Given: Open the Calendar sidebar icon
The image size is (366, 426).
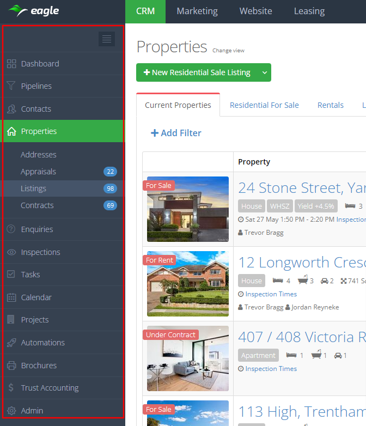Looking at the screenshot, I should 11,297.
